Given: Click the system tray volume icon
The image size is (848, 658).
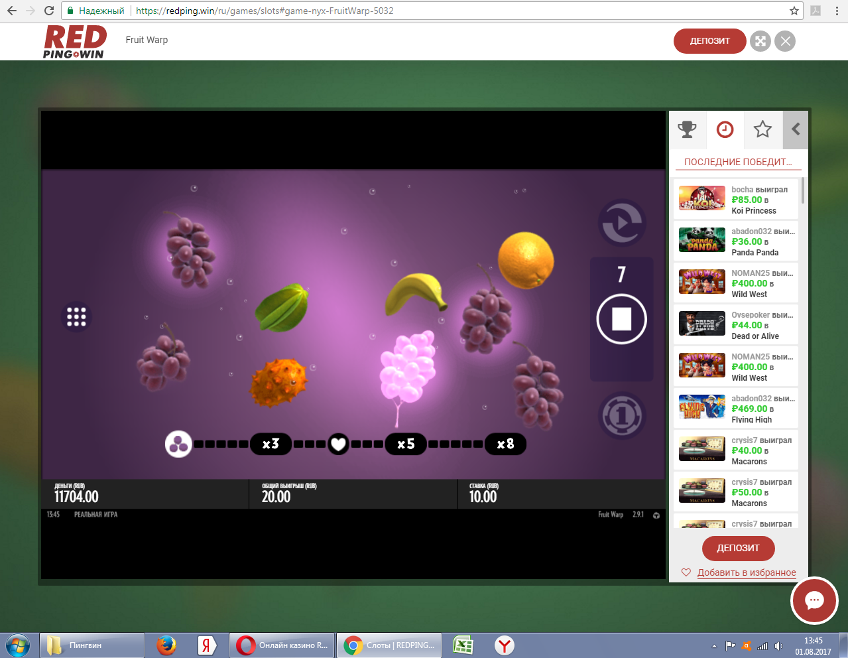Looking at the screenshot, I should 778,646.
